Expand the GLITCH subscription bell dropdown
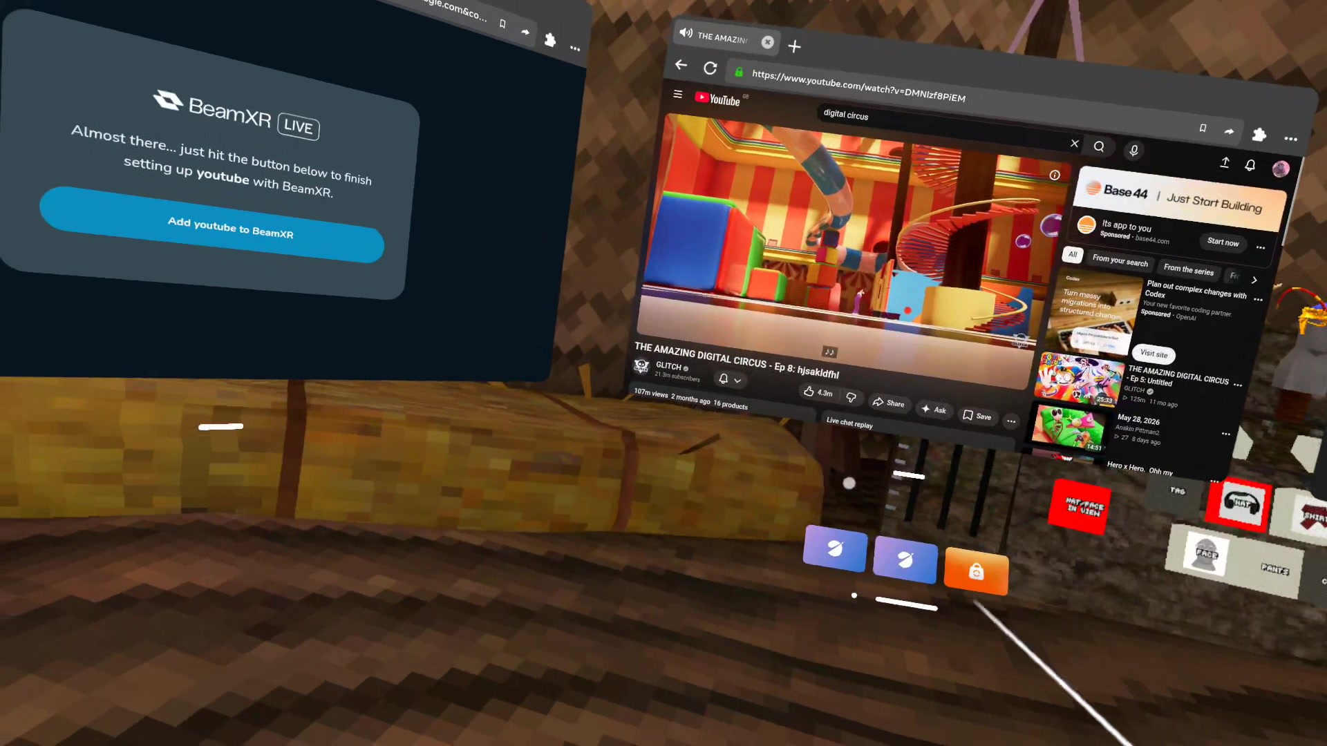This screenshot has height=746, width=1327. (x=729, y=379)
